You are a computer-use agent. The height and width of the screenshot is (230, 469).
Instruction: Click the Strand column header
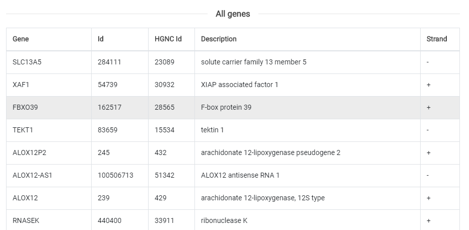tap(436, 39)
